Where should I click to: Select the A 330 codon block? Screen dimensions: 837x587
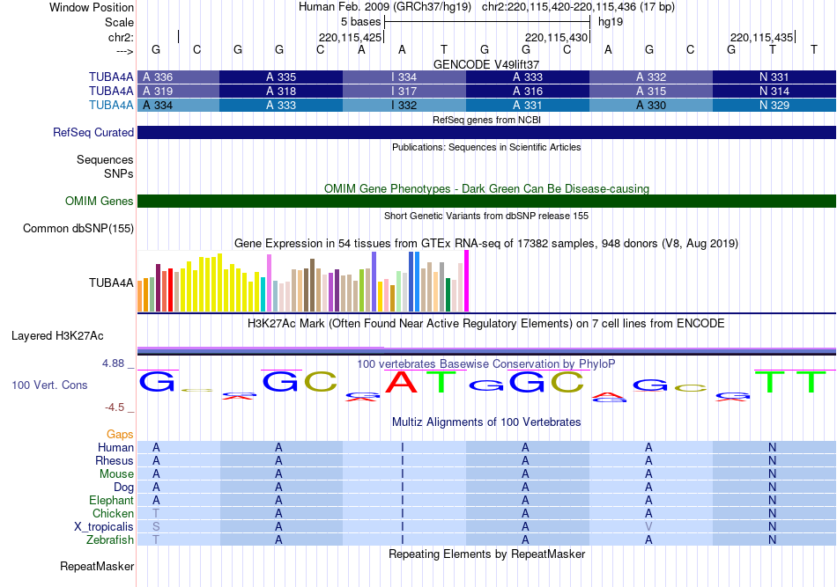click(x=651, y=105)
